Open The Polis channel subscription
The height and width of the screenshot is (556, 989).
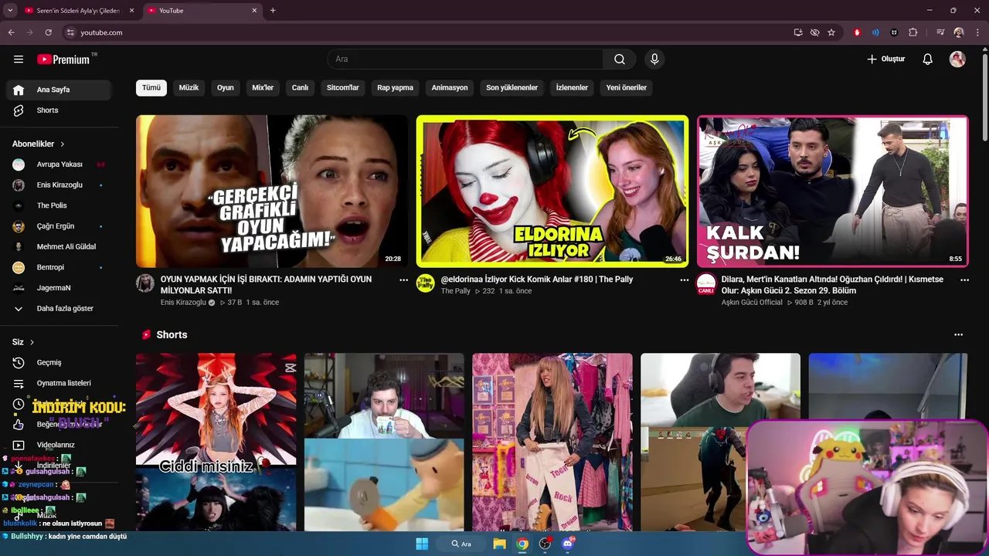(x=59, y=205)
